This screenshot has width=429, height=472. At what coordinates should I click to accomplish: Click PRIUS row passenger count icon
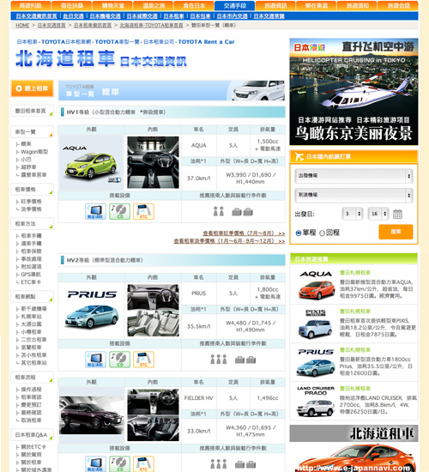219,360
